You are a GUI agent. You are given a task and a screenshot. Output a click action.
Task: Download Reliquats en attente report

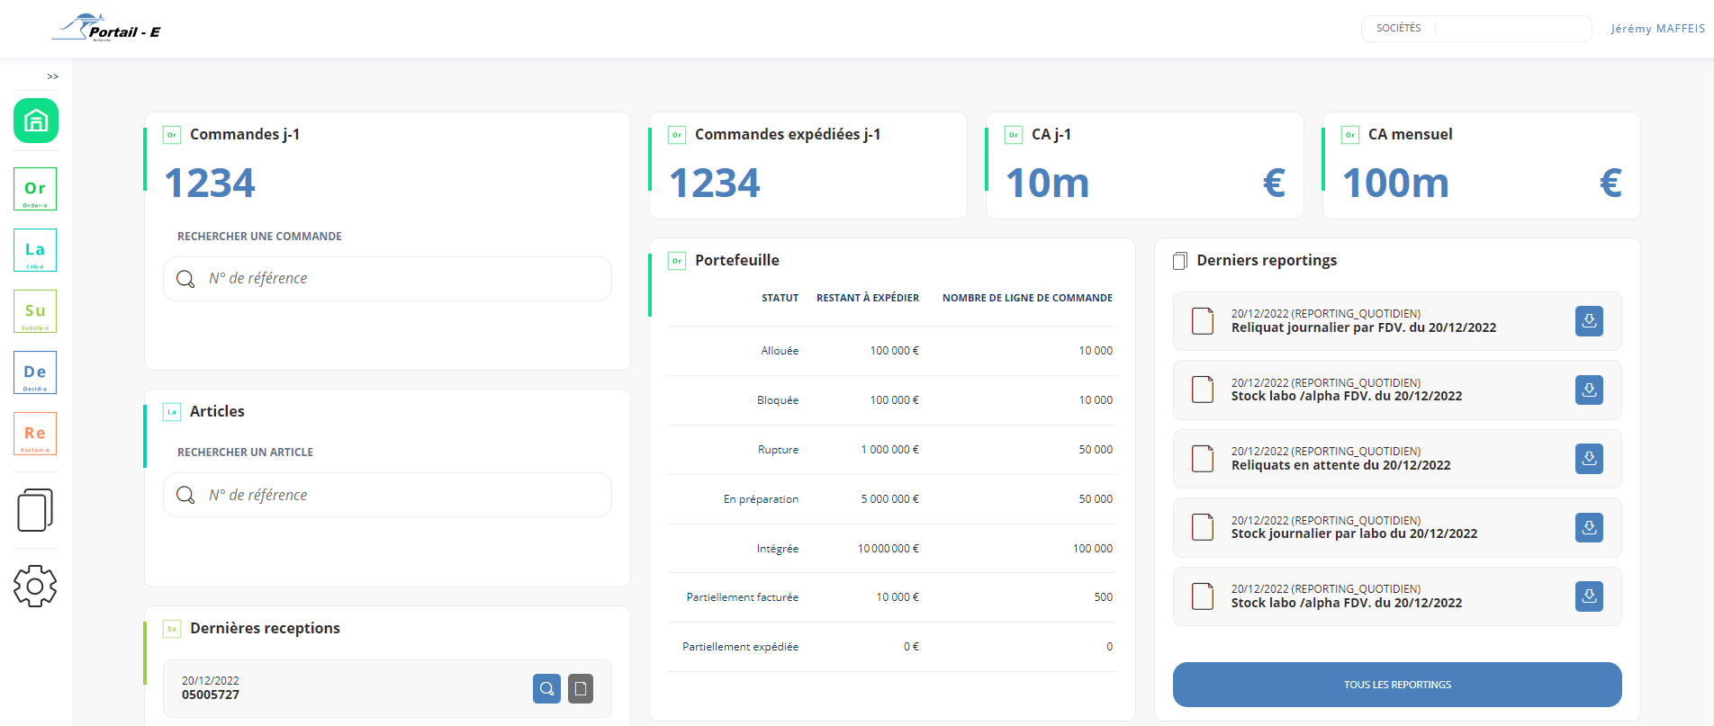[1589, 459]
